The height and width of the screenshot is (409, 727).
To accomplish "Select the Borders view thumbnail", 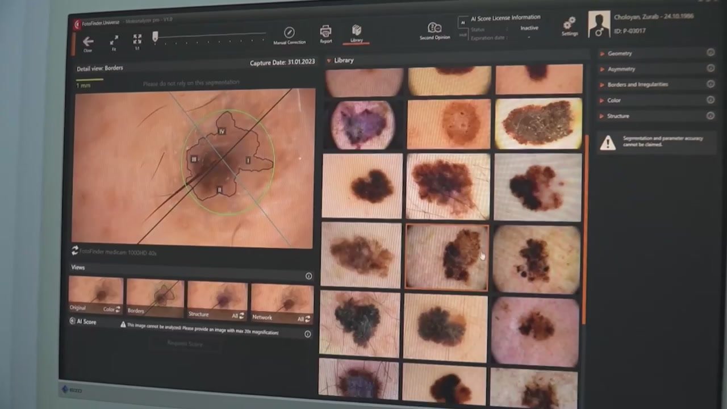I will pos(155,297).
